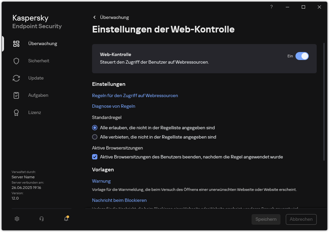Open 'Diagnose von Regeln'
The height and width of the screenshot is (232, 329).
coord(114,106)
